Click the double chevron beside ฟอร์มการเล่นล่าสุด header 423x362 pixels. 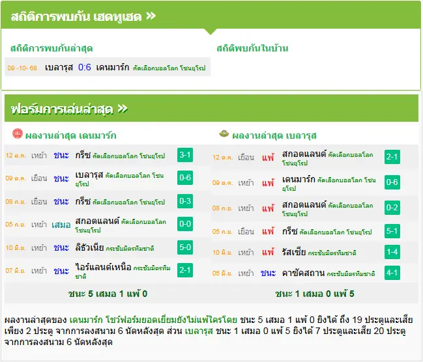pos(123,109)
